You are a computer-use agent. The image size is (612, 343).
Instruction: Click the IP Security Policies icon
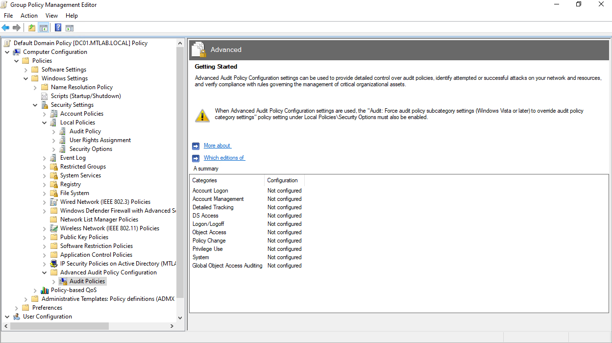54,264
